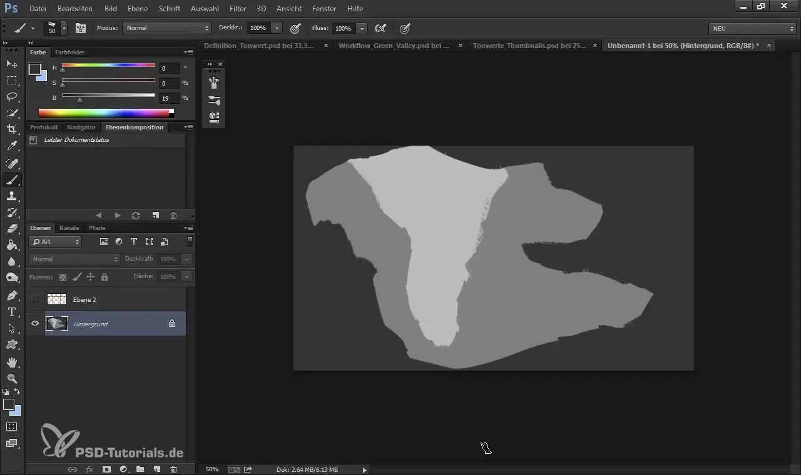Select the Hand tool

[x=12, y=362]
